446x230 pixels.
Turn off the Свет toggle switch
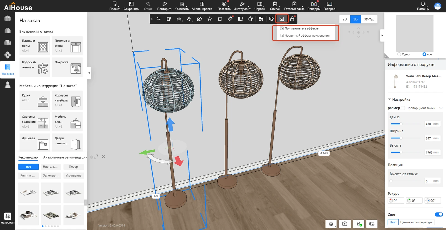tap(439, 214)
